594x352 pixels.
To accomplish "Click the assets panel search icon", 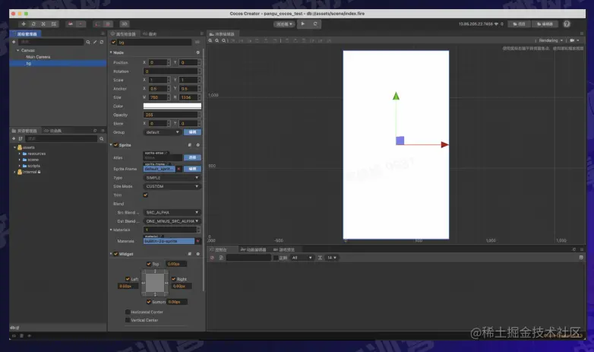I will click(x=102, y=139).
